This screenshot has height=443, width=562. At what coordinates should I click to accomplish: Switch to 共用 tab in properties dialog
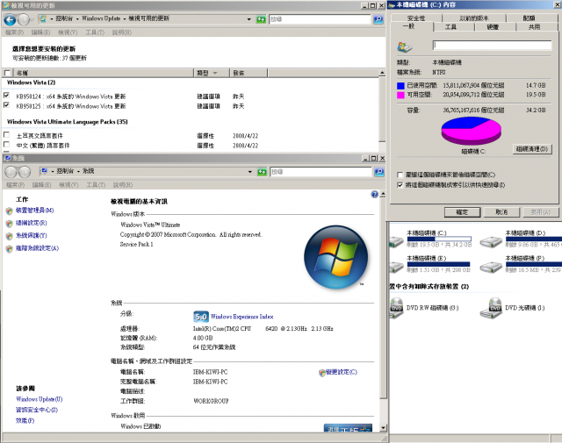(534, 27)
